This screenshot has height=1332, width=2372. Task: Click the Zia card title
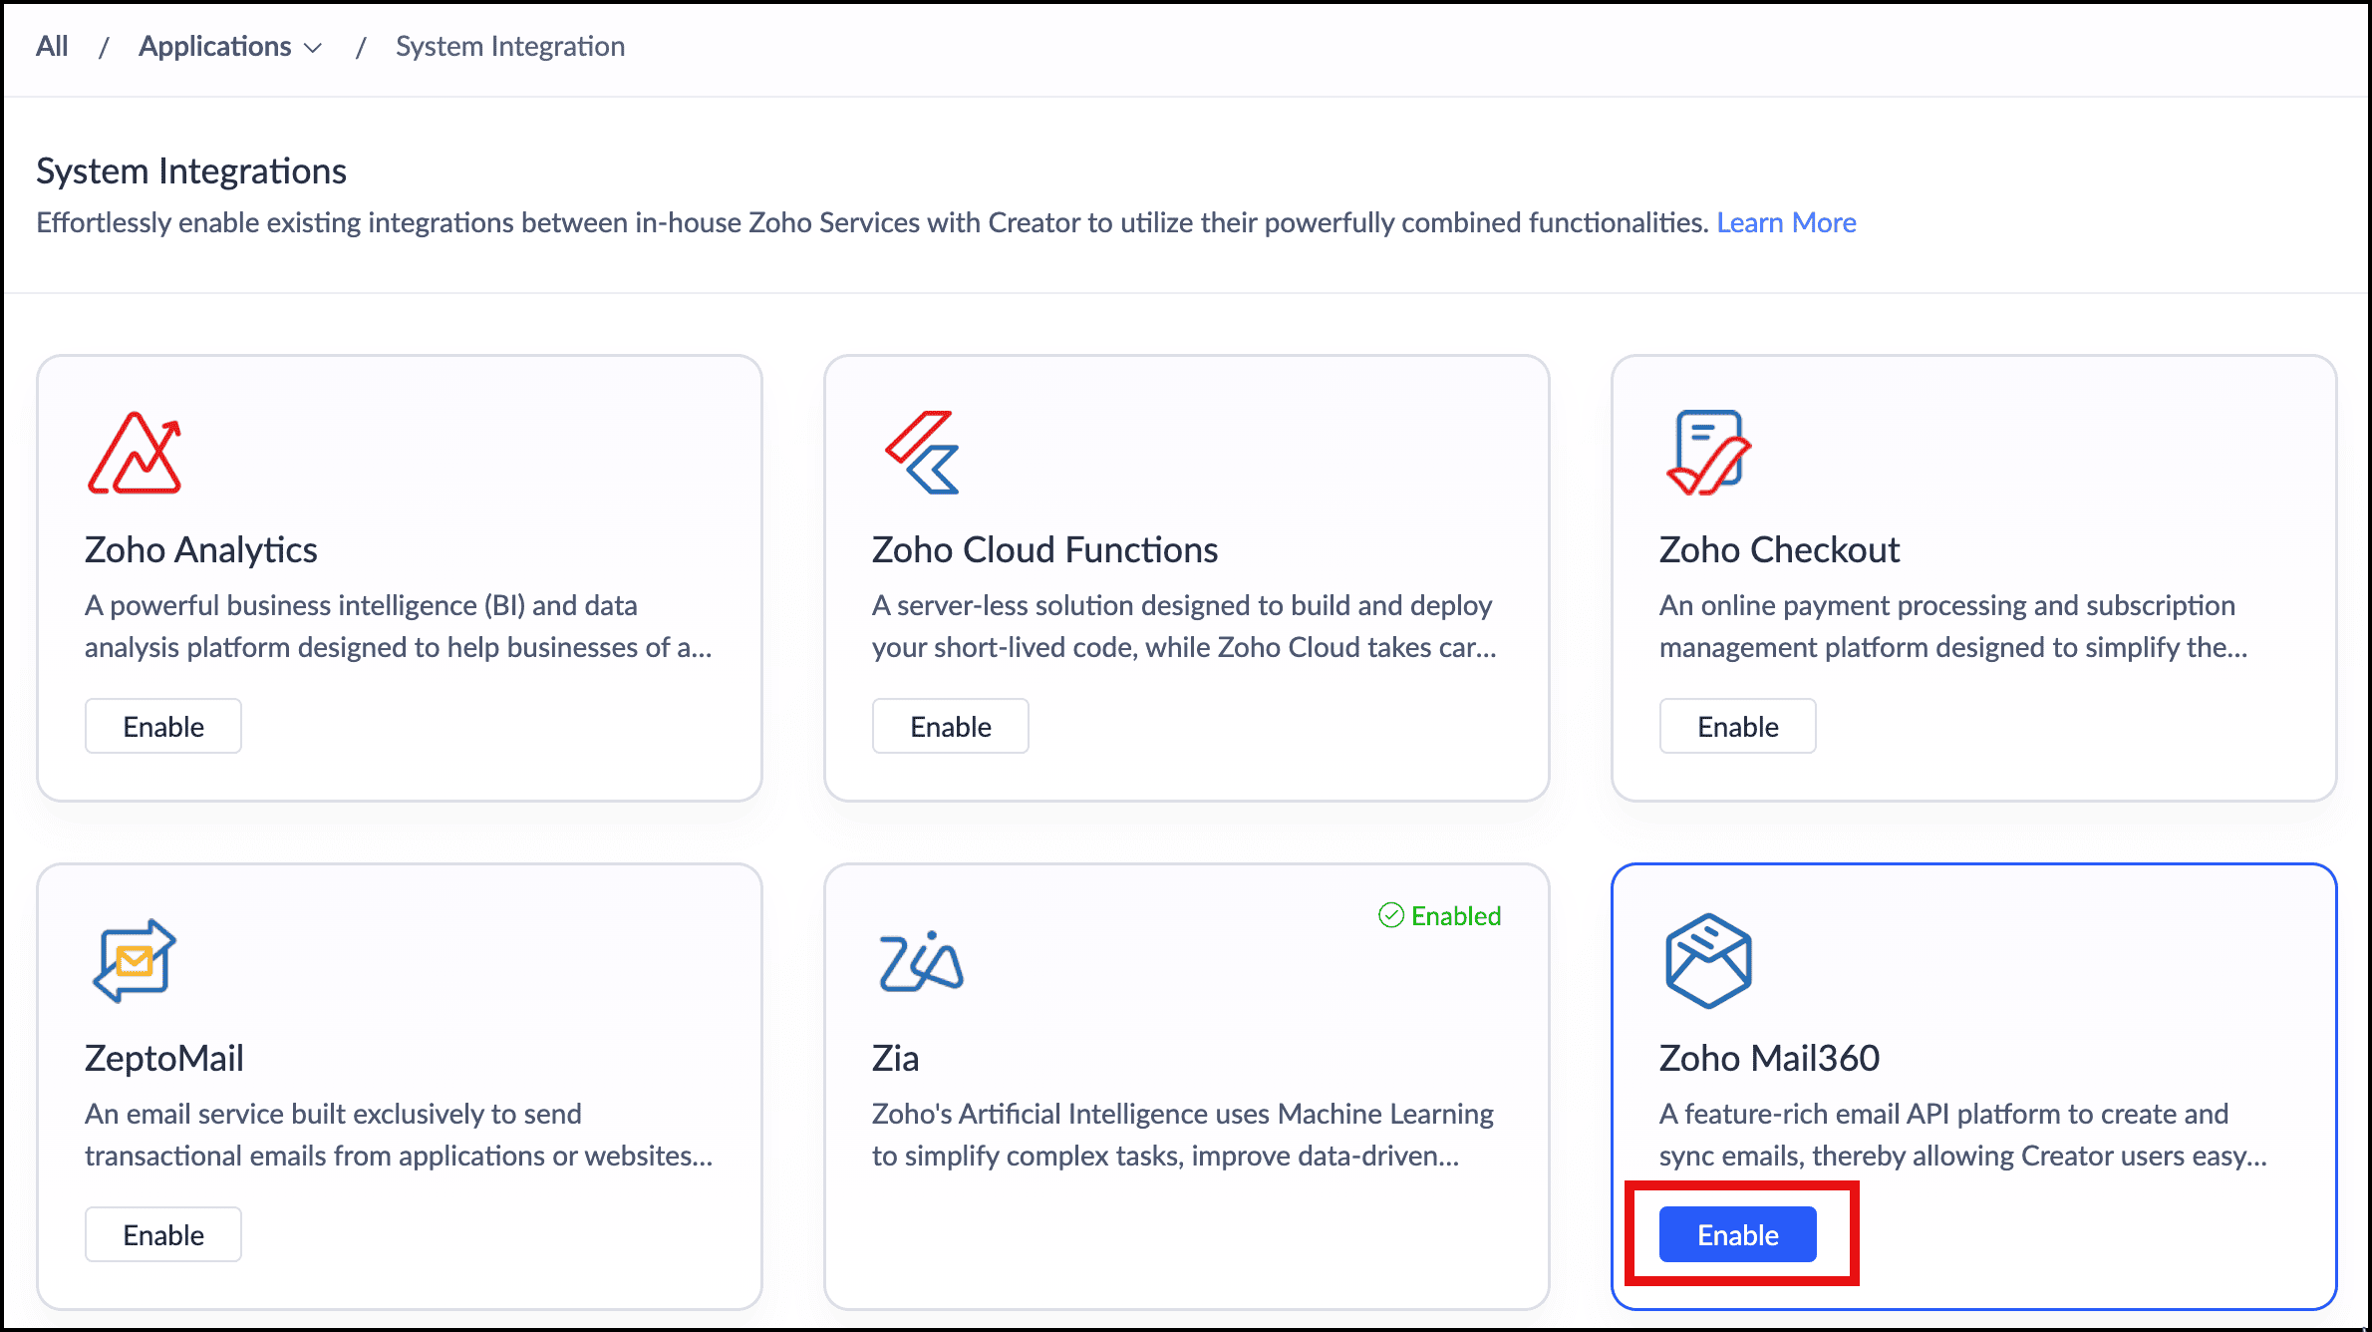tap(895, 1058)
